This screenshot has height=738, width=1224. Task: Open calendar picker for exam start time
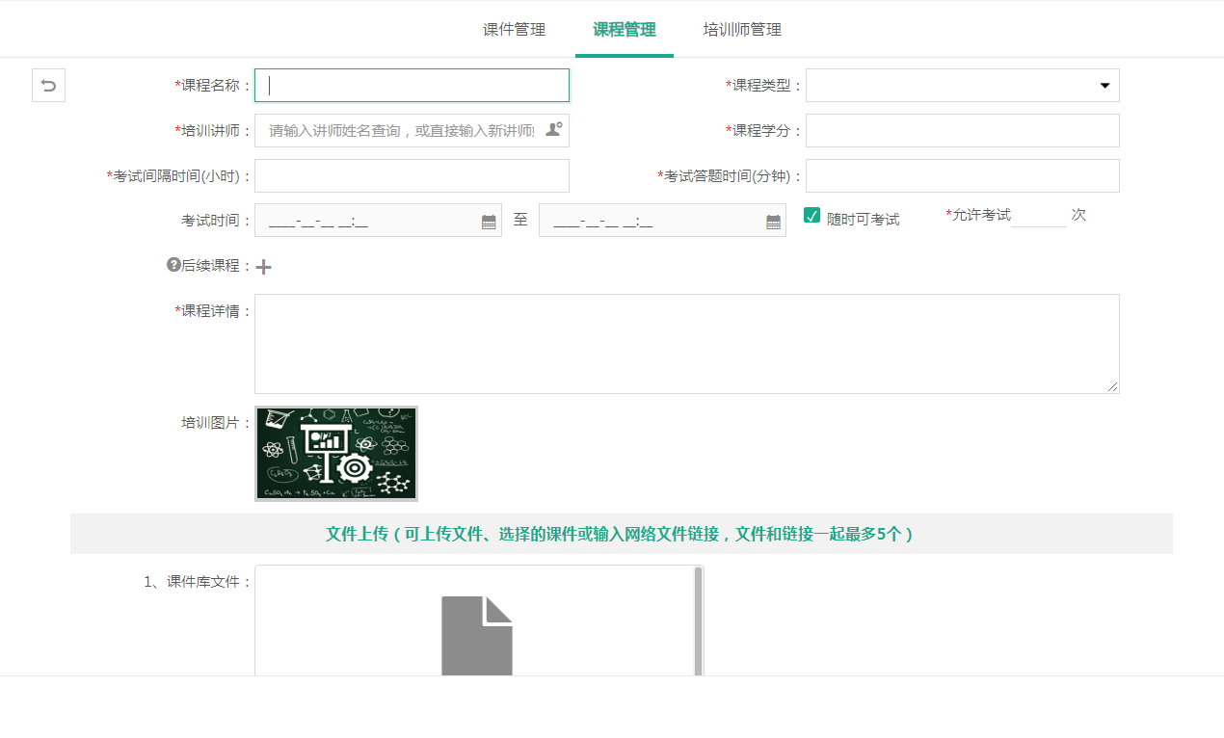click(489, 222)
